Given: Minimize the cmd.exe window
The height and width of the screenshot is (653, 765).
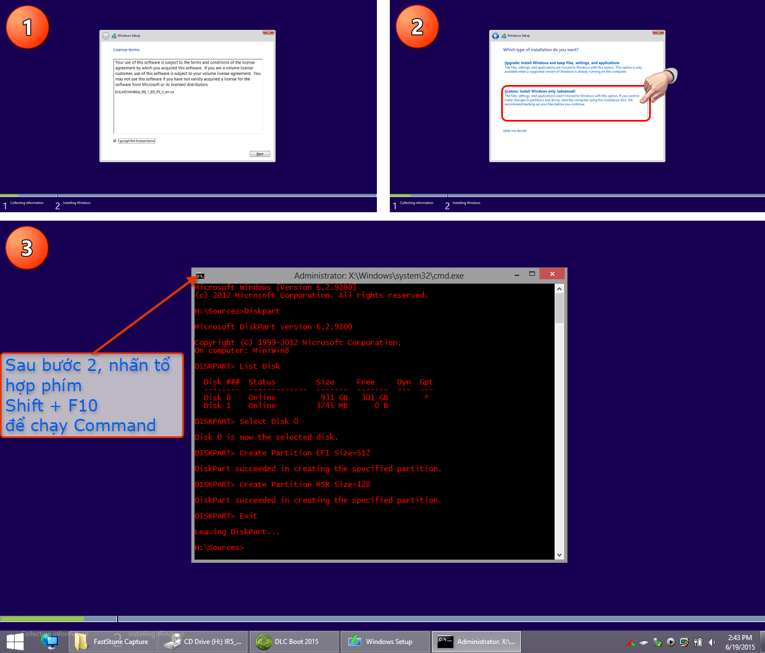Looking at the screenshot, I should point(516,275).
